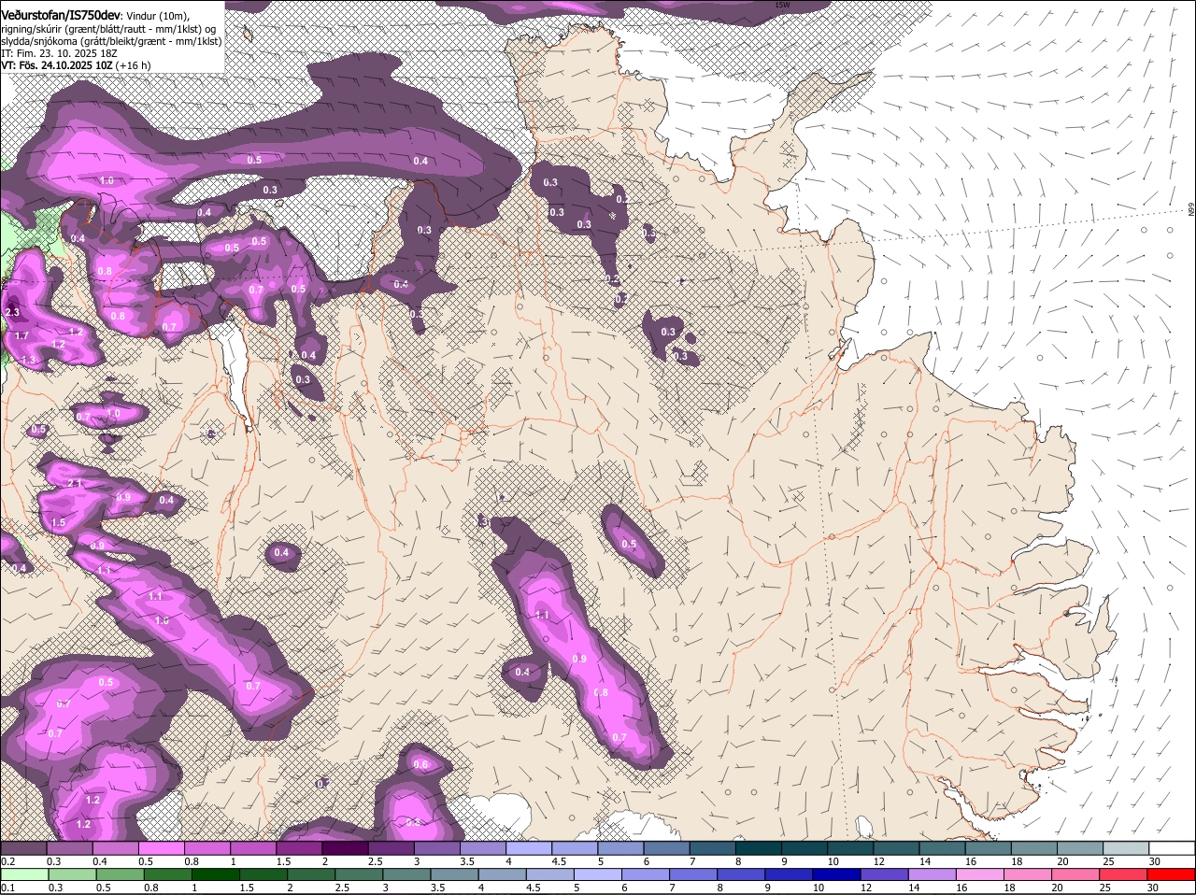
Task: Click the upper legend swatch labeled 7
Action: 712,848
